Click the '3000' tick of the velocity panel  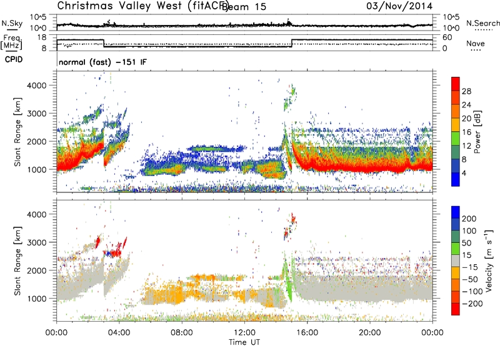37,242
